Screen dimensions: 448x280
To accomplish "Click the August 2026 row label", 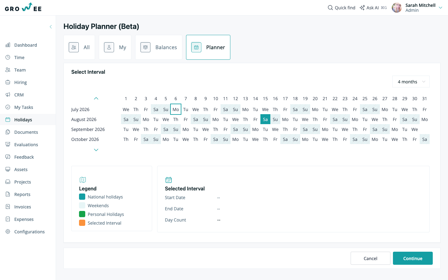I will point(84,119).
